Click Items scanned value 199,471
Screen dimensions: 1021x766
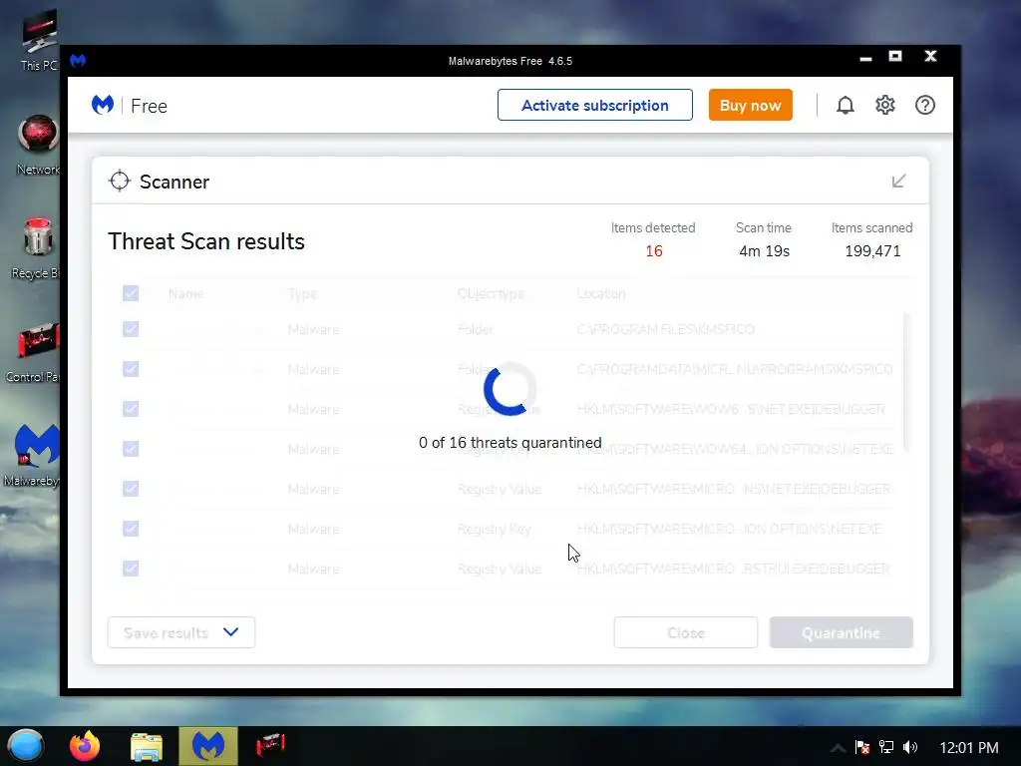[x=872, y=250]
